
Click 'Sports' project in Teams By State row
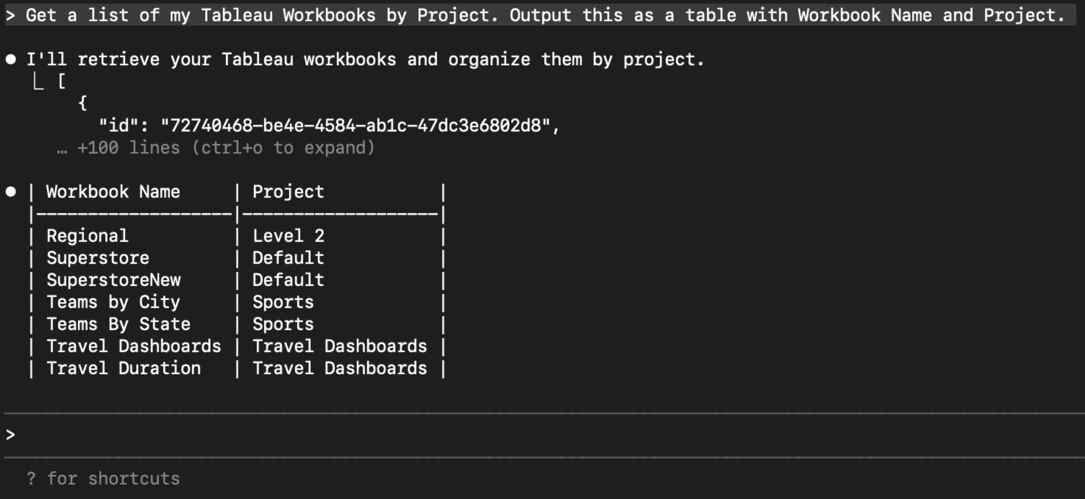283,324
